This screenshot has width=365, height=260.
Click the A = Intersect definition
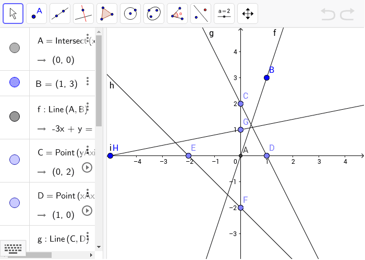point(66,41)
